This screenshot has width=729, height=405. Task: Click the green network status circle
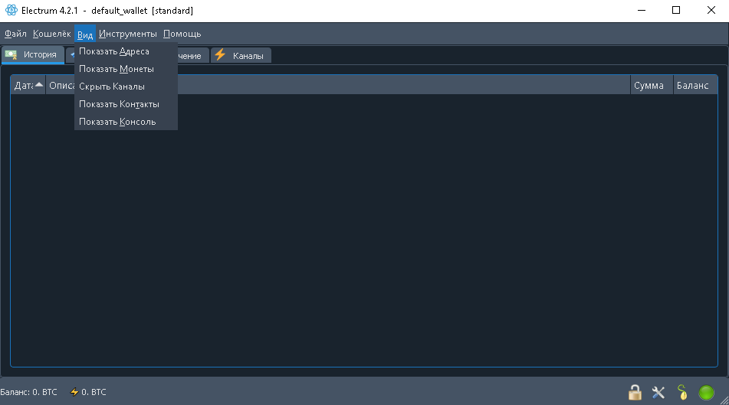coord(706,393)
